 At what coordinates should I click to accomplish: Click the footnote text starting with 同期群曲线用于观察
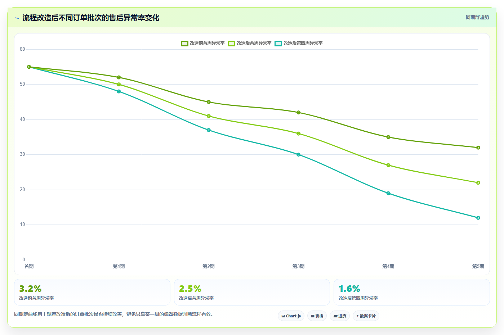tap(115, 314)
